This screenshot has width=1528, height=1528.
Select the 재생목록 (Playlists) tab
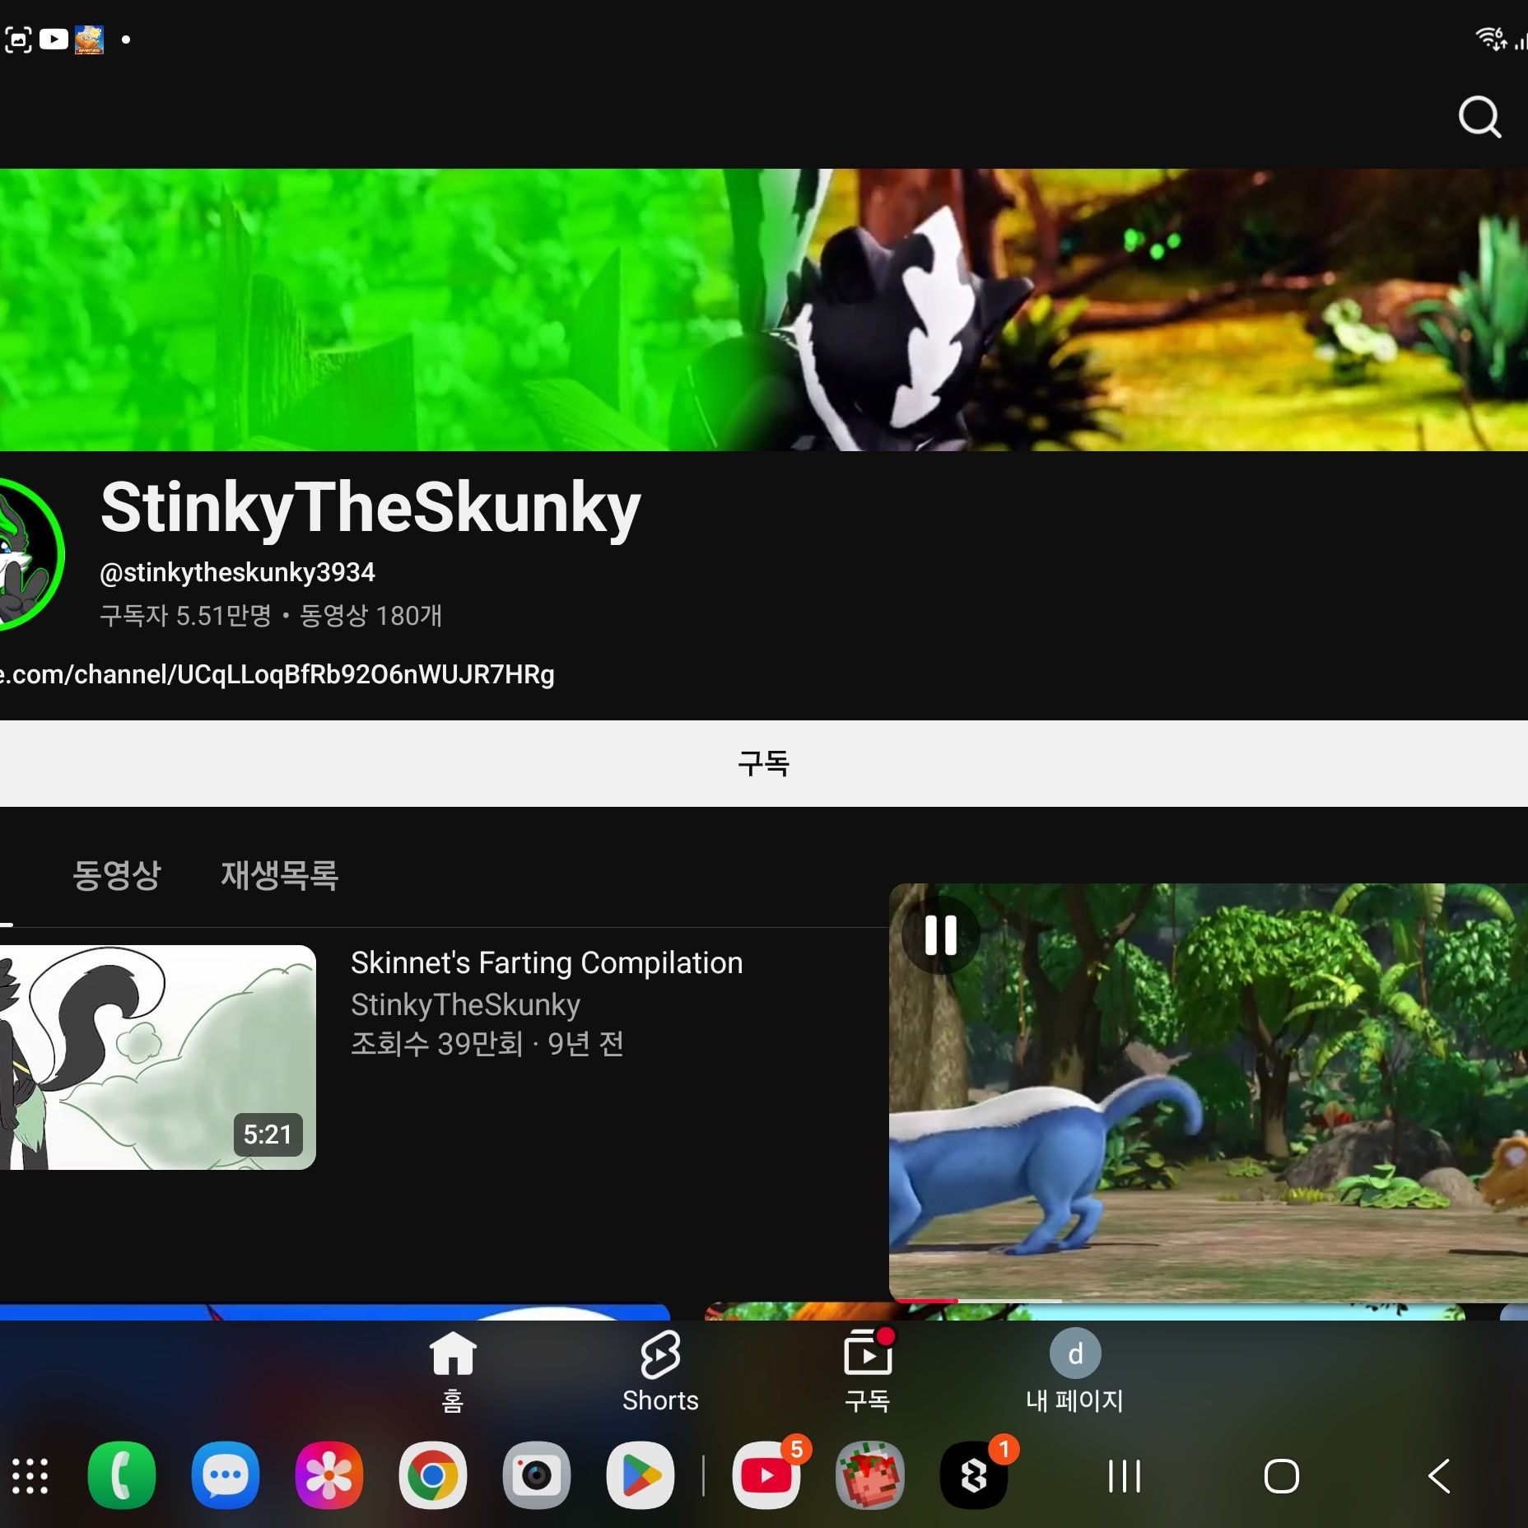coord(280,874)
